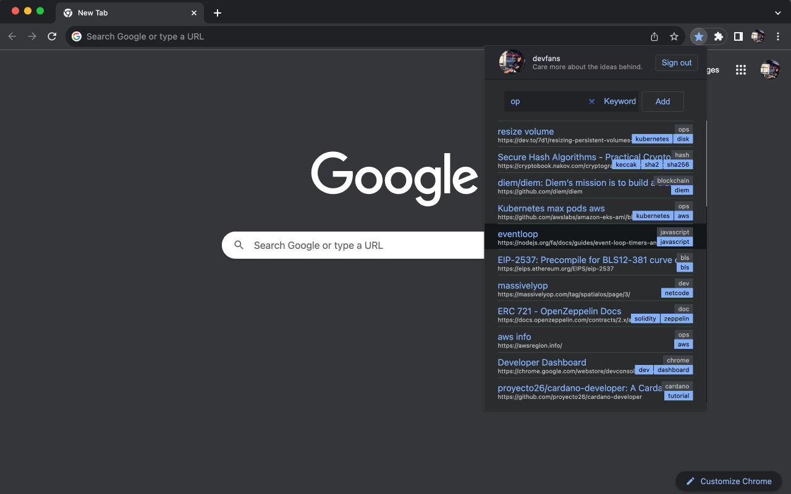Viewport: 791px width, 494px height.
Task: Open the "resize volume" bookmark
Action: pos(525,132)
